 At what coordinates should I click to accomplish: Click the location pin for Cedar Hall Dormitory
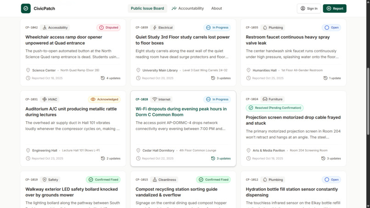(x=138, y=151)
